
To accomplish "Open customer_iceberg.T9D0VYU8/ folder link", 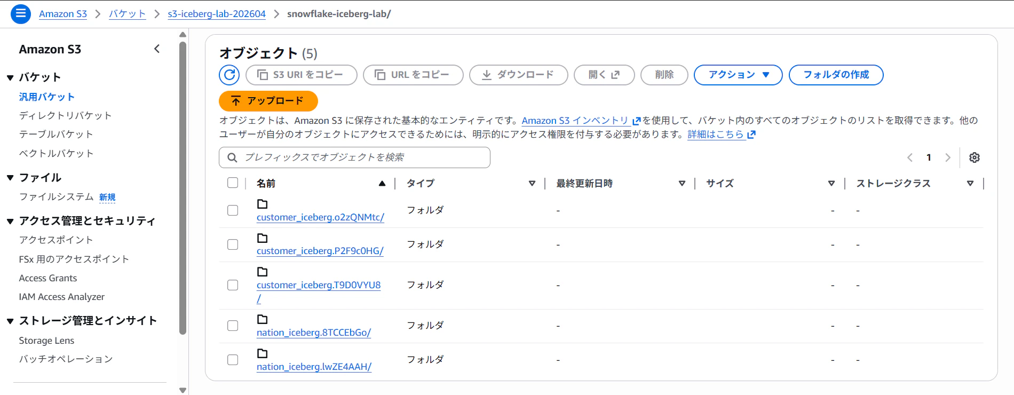I will pos(319,285).
